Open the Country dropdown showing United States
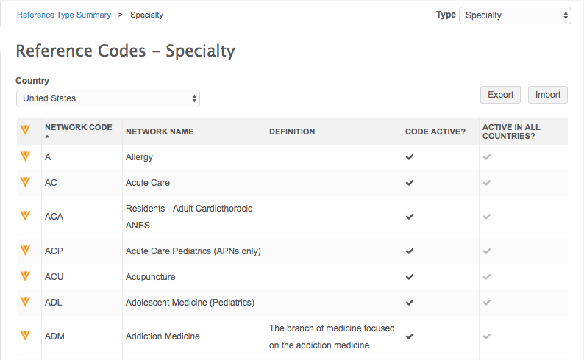Screen dimensions: 584x360 (x=108, y=98)
